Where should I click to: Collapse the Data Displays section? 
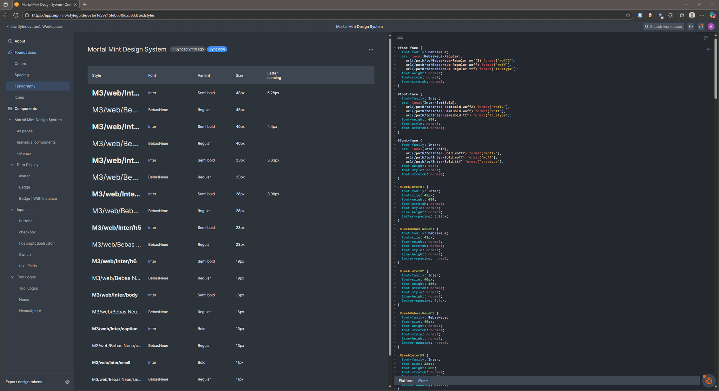pyautogui.click(x=12, y=165)
